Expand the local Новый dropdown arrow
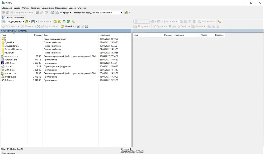The height and width of the screenshot is (155, 264). (x=73, y=26)
